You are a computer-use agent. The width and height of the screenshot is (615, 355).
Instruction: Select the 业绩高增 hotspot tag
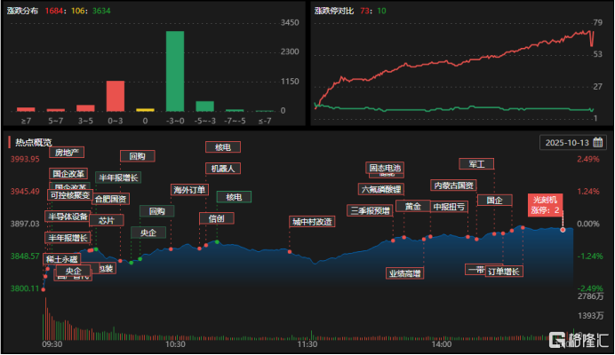[x=404, y=273]
